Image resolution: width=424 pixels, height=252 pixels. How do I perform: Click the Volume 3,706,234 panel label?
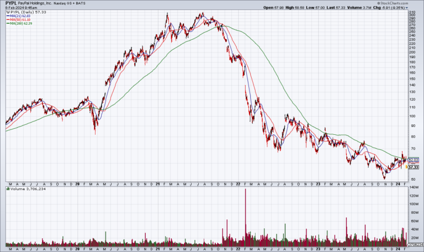tap(28, 189)
